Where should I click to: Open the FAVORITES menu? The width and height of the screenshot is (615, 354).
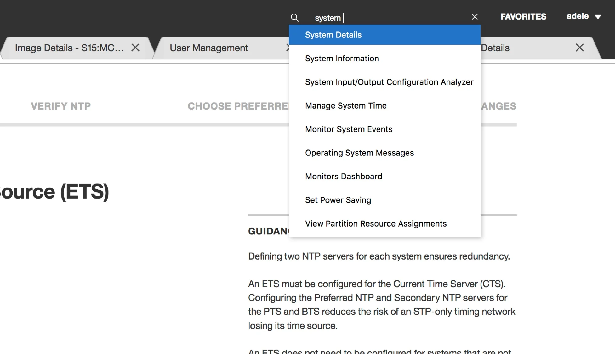click(523, 17)
